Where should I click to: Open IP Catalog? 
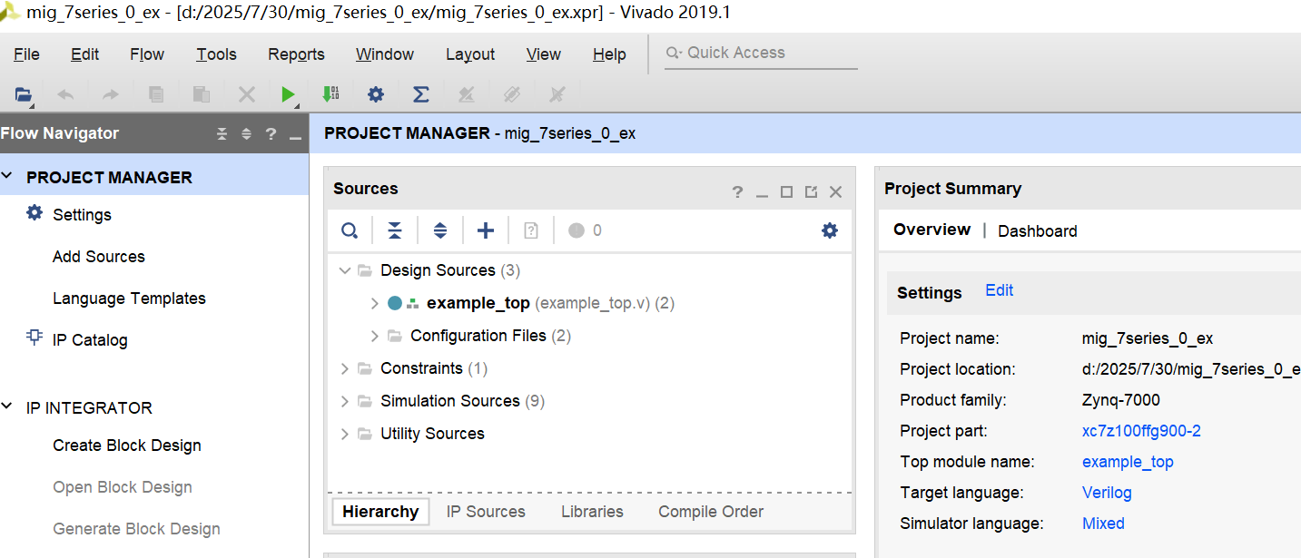90,340
